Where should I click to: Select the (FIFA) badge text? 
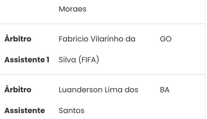89,60
